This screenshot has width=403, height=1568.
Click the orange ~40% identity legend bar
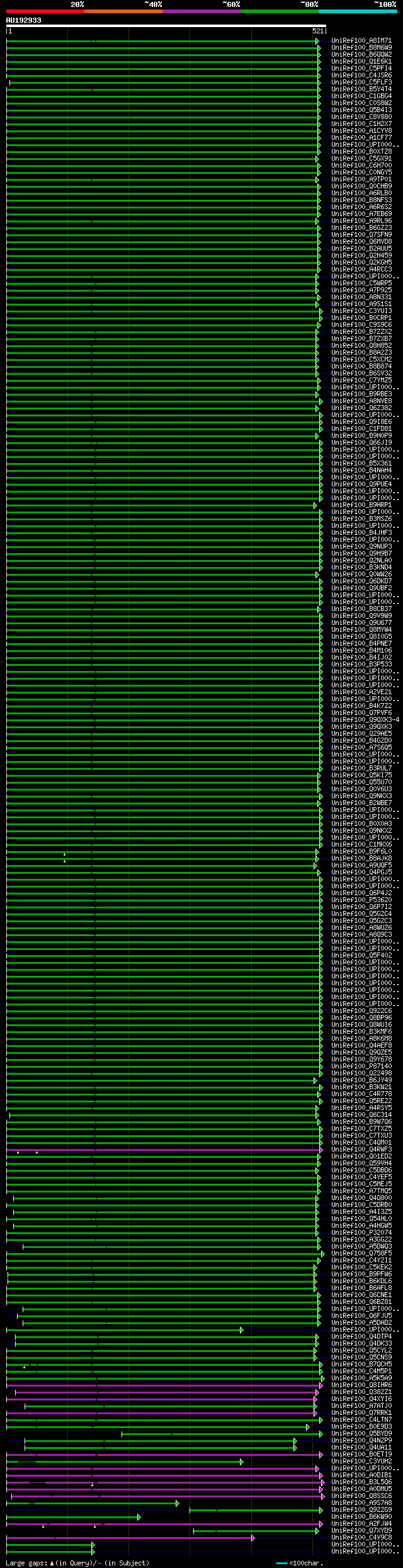123,11
